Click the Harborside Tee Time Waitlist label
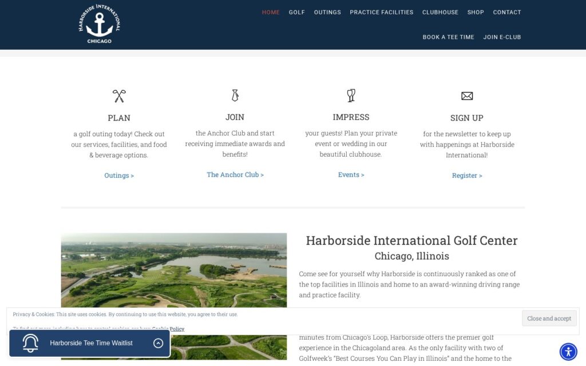The height and width of the screenshot is (366, 586). tap(91, 343)
